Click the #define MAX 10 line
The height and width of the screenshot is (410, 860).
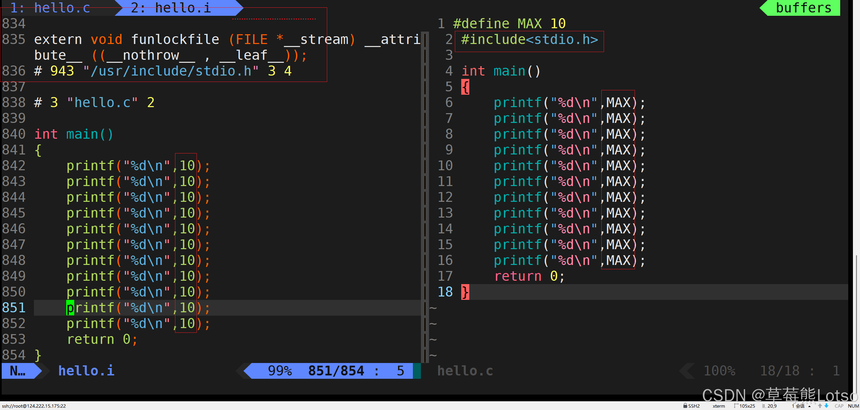tap(509, 24)
